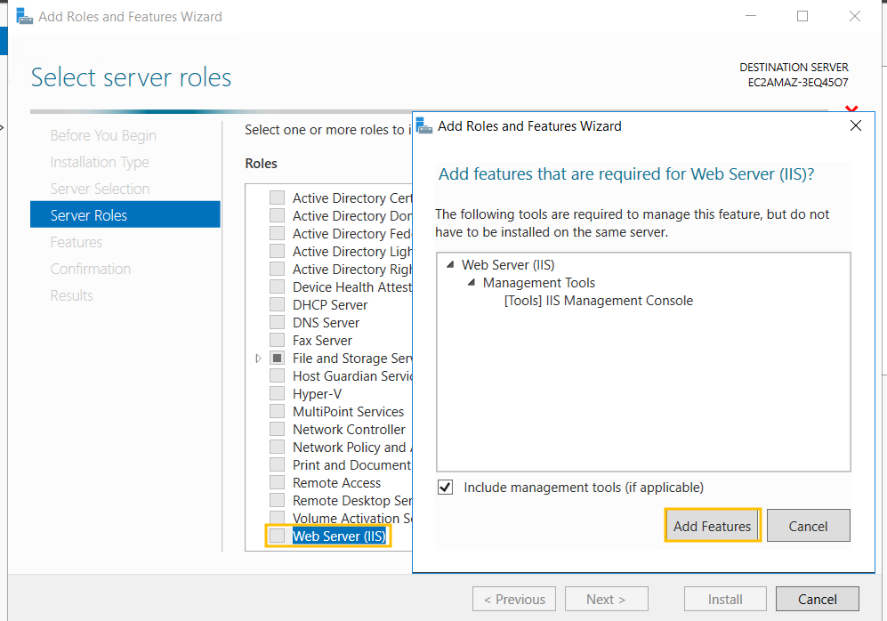Click the Management Tools tree label
887x621 pixels.
[x=538, y=282]
